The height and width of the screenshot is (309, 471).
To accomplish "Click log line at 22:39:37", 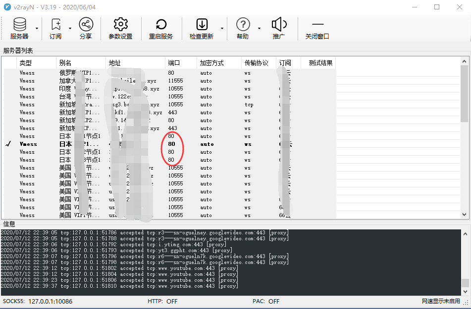I will 119,286.
